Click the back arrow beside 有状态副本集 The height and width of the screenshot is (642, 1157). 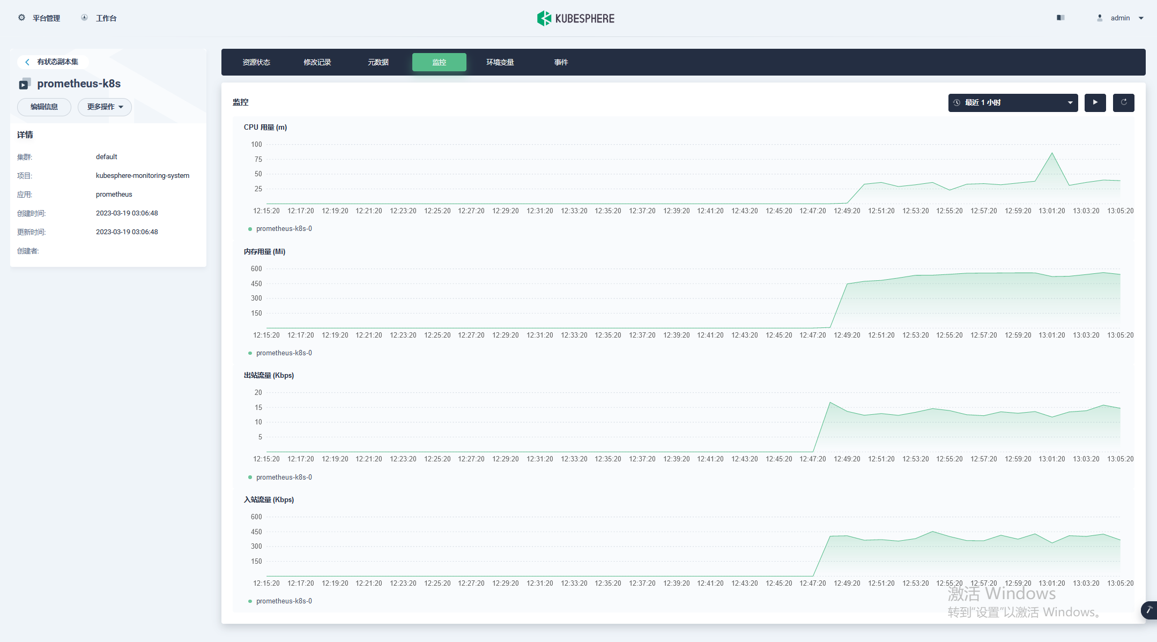[27, 62]
